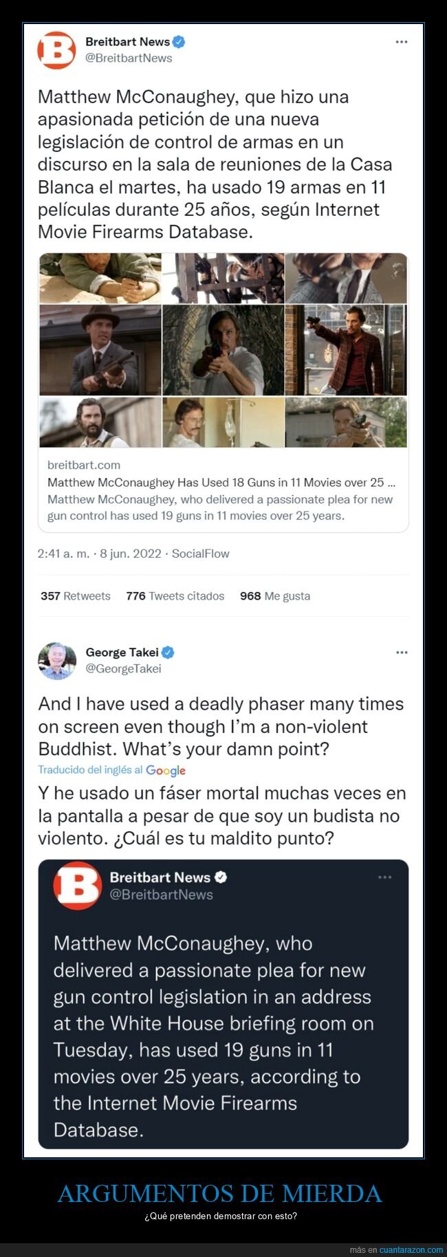Click the verified badge next to Breitbart News
Image resolution: width=447 pixels, height=1257 pixels.
(179, 41)
